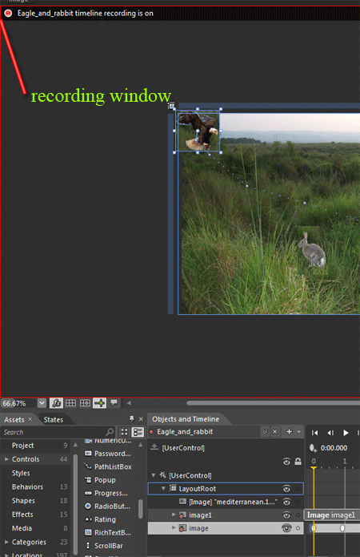Play the Eagle_and_rabbit storyboard
Screen dimensions: 360x557
tap(346, 432)
